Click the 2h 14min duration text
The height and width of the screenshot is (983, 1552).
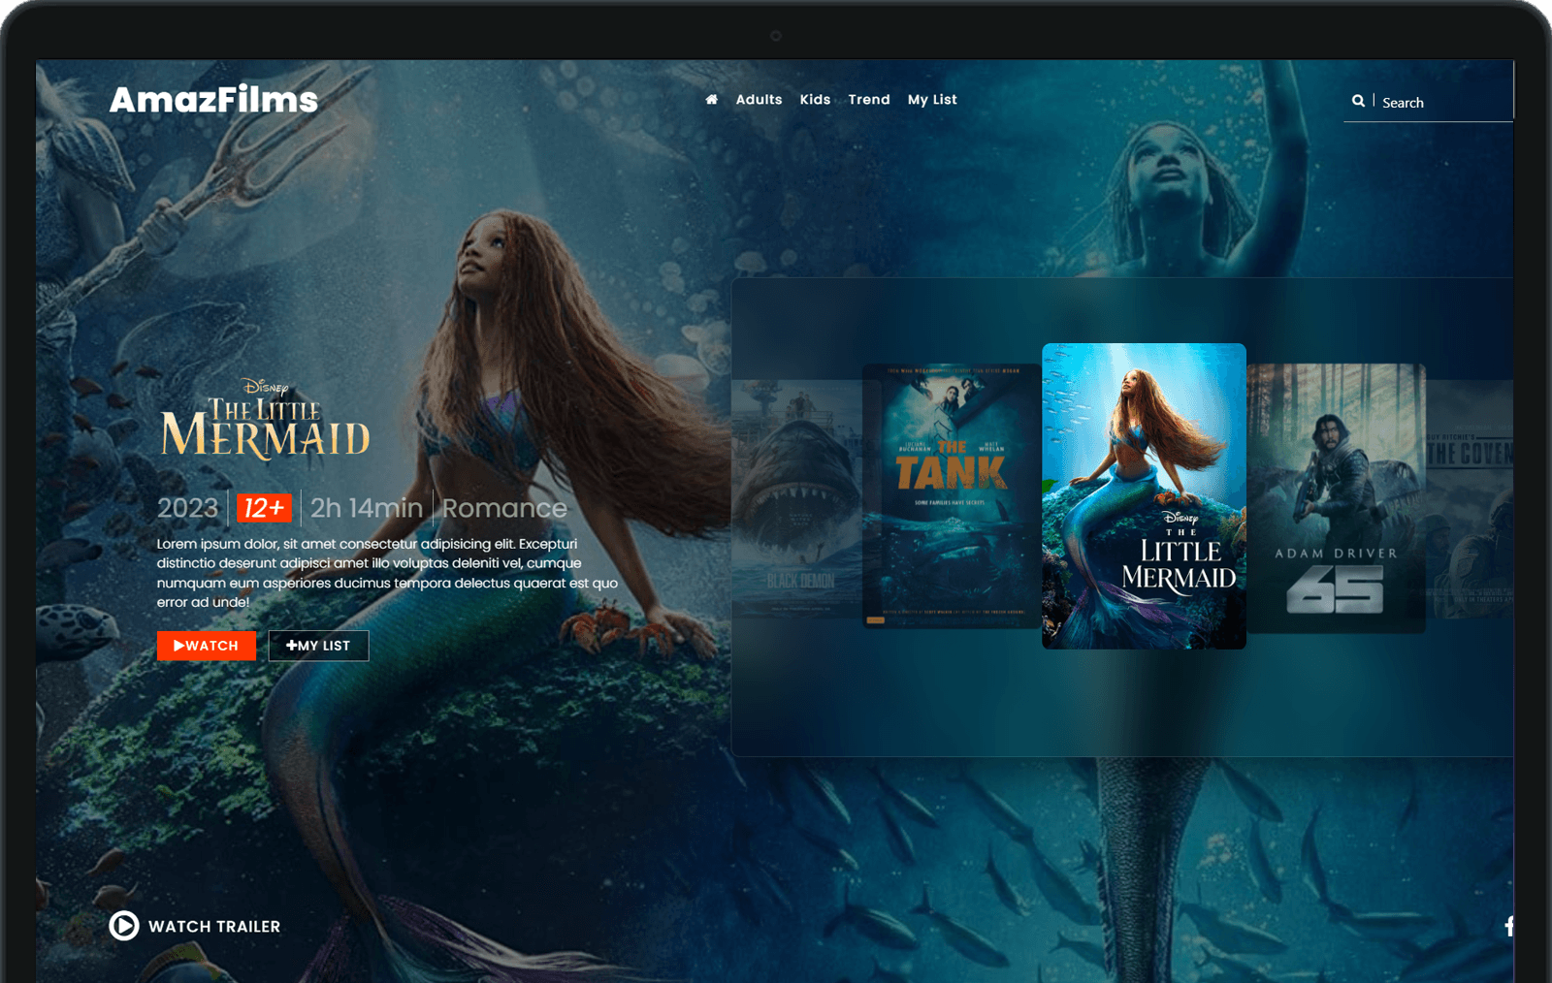click(367, 508)
